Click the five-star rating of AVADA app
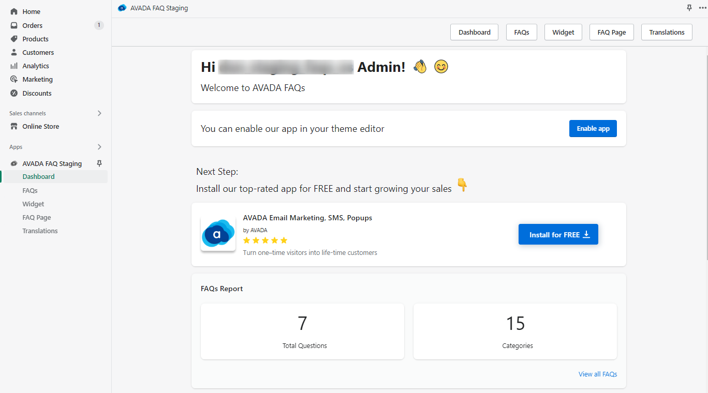This screenshot has height=393, width=708. (265, 240)
